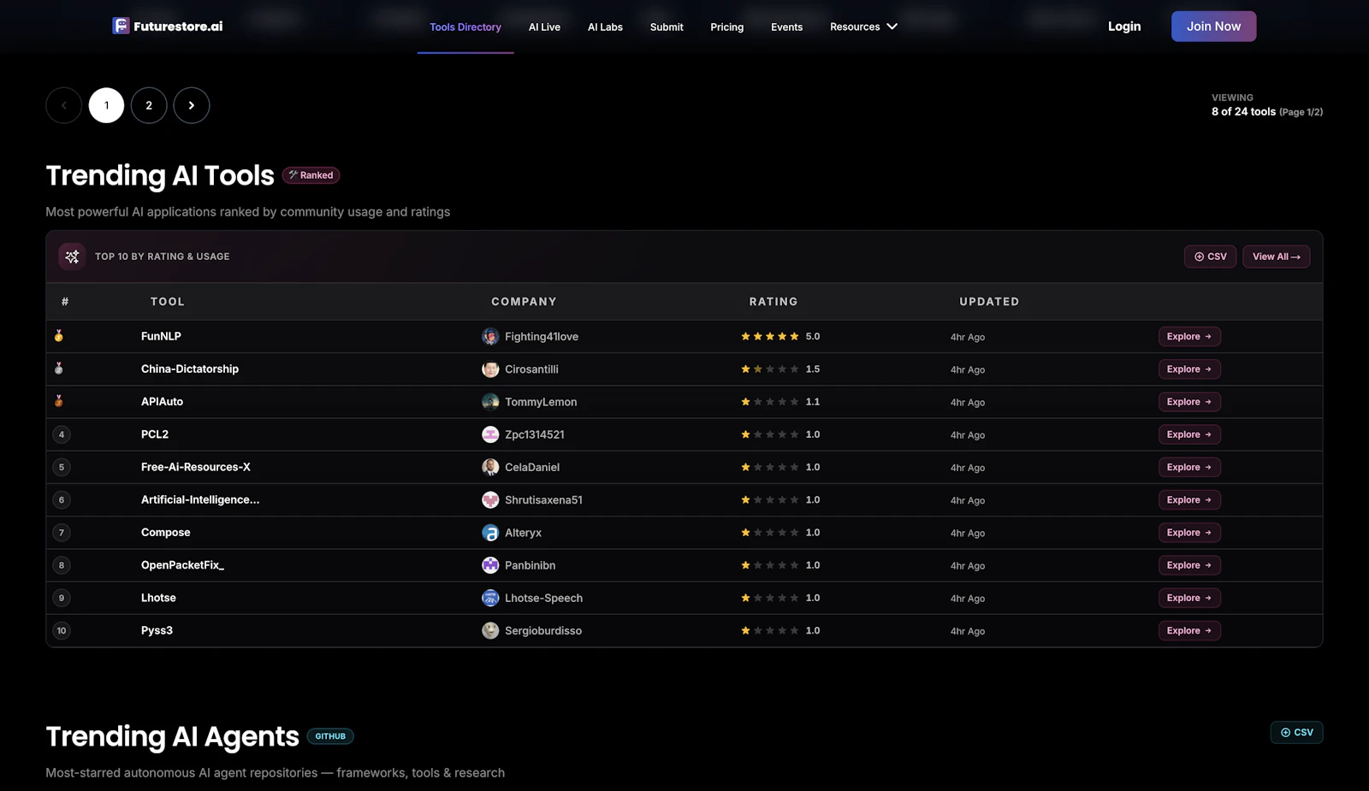
Task: Download CSV of Trending AI Tools
Action: tap(1210, 257)
